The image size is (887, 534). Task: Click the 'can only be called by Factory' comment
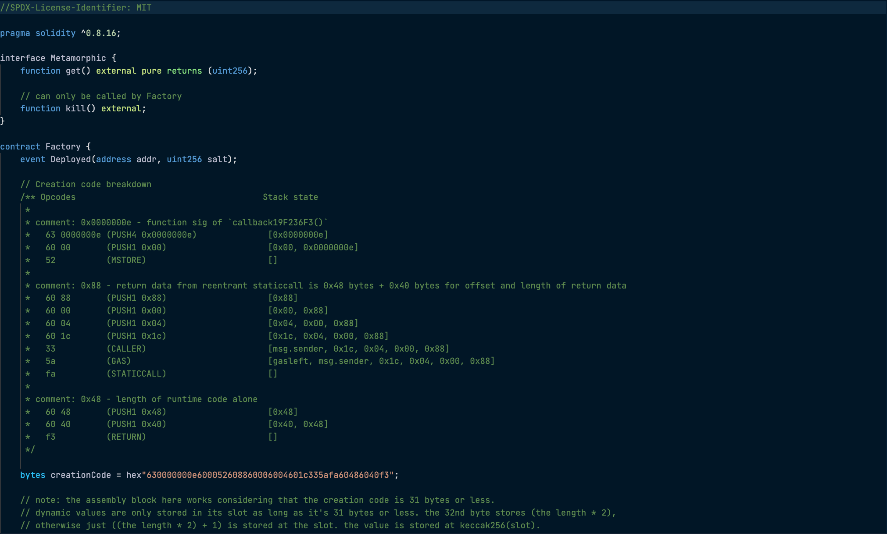tap(101, 96)
